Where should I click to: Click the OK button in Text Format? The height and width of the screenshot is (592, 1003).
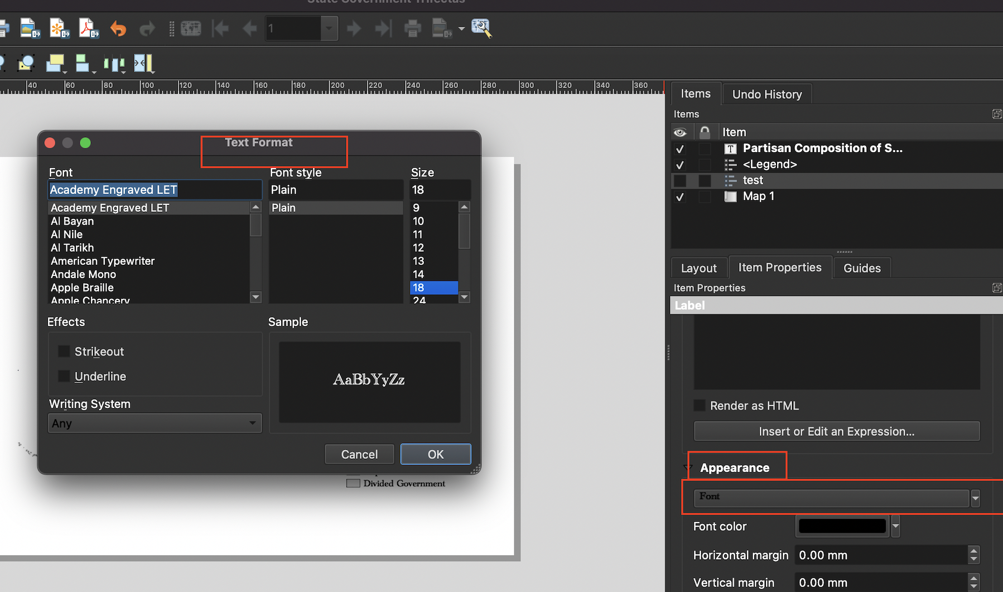[x=435, y=454]
